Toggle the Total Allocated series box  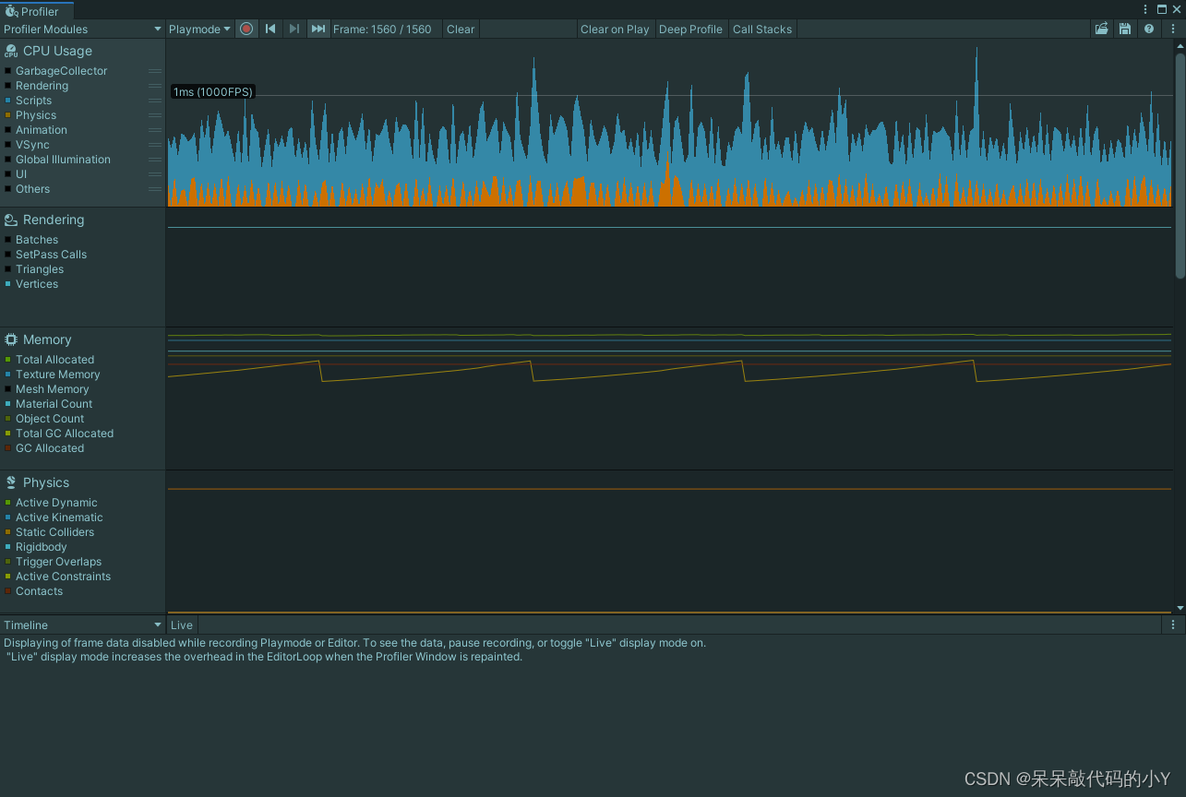[8, 360]
